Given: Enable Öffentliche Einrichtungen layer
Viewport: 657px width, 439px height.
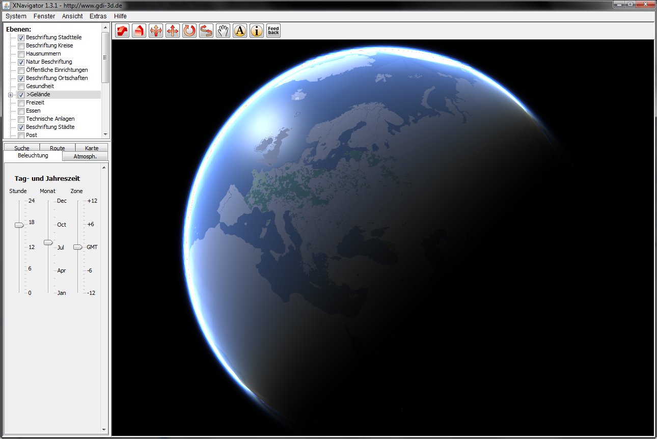Looking at the screenshot, I should tap(21, 70).
